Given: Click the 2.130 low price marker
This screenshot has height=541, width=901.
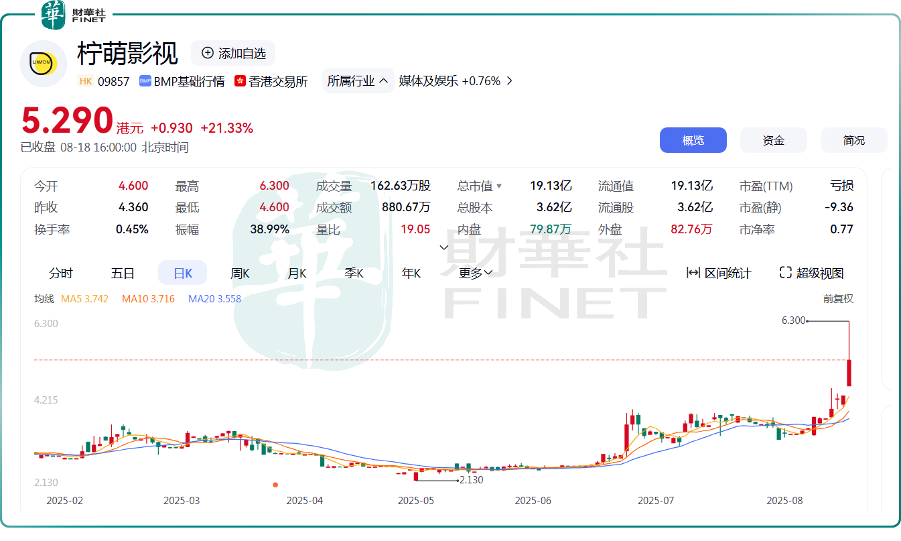Looking at the screenshot, I should point(472,480).
